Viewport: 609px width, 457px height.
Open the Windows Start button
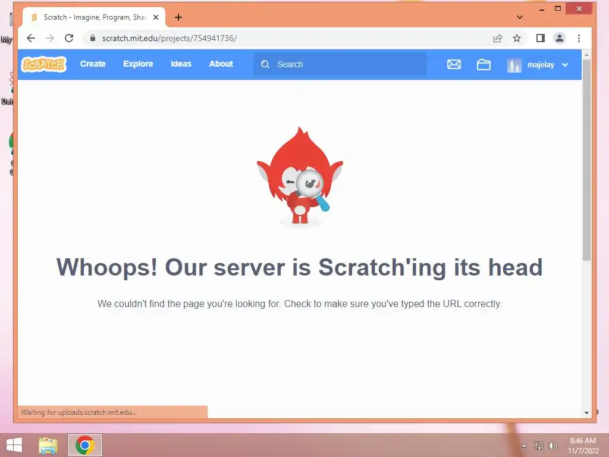click(14, 445)
